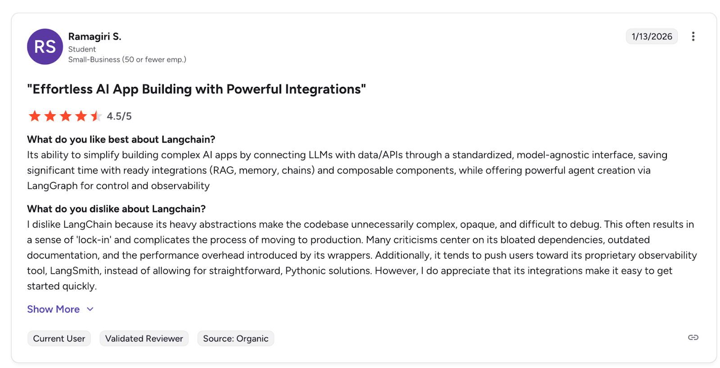Screen dimensions: 720x368
Task: Copy the review link via chain icon
Action: (693, 337)
